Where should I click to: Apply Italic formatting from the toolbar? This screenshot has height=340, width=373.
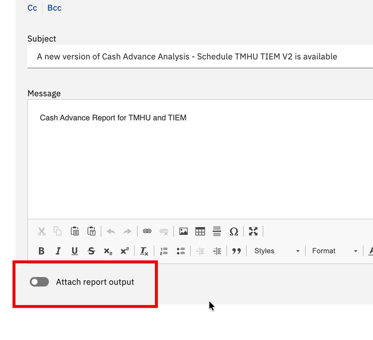[58, 251]
